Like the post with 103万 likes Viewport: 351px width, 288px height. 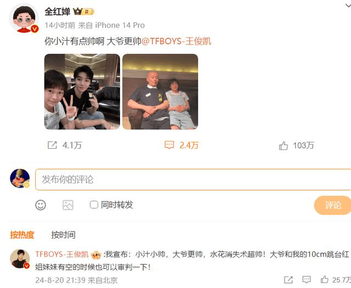click(284, 145)
